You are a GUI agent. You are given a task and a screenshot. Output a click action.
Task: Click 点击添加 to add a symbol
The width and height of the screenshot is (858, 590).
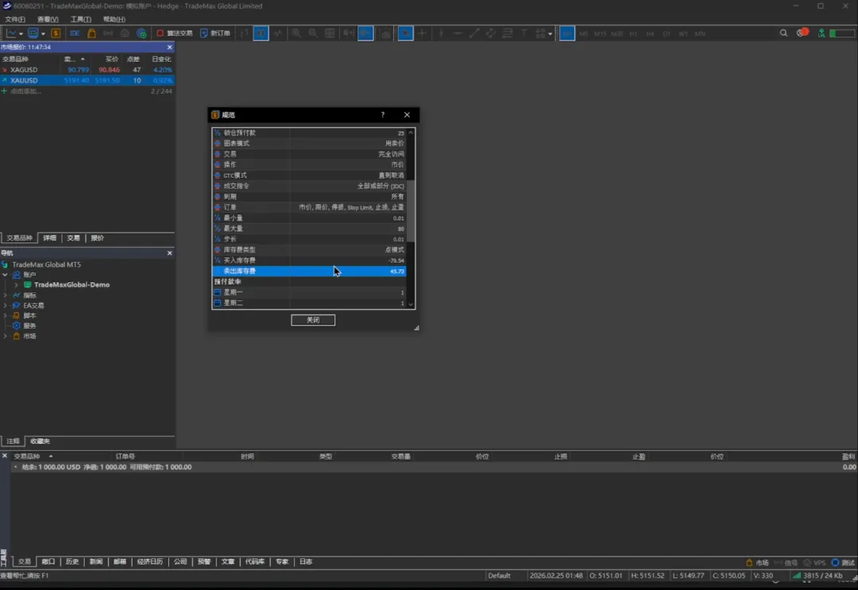point(25,91)
